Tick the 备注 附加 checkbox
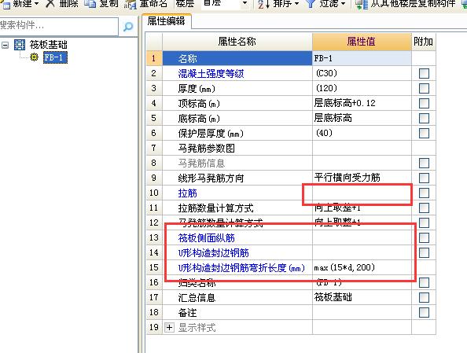This screenshot has height=353, width=467. click(x=424, y=312)
